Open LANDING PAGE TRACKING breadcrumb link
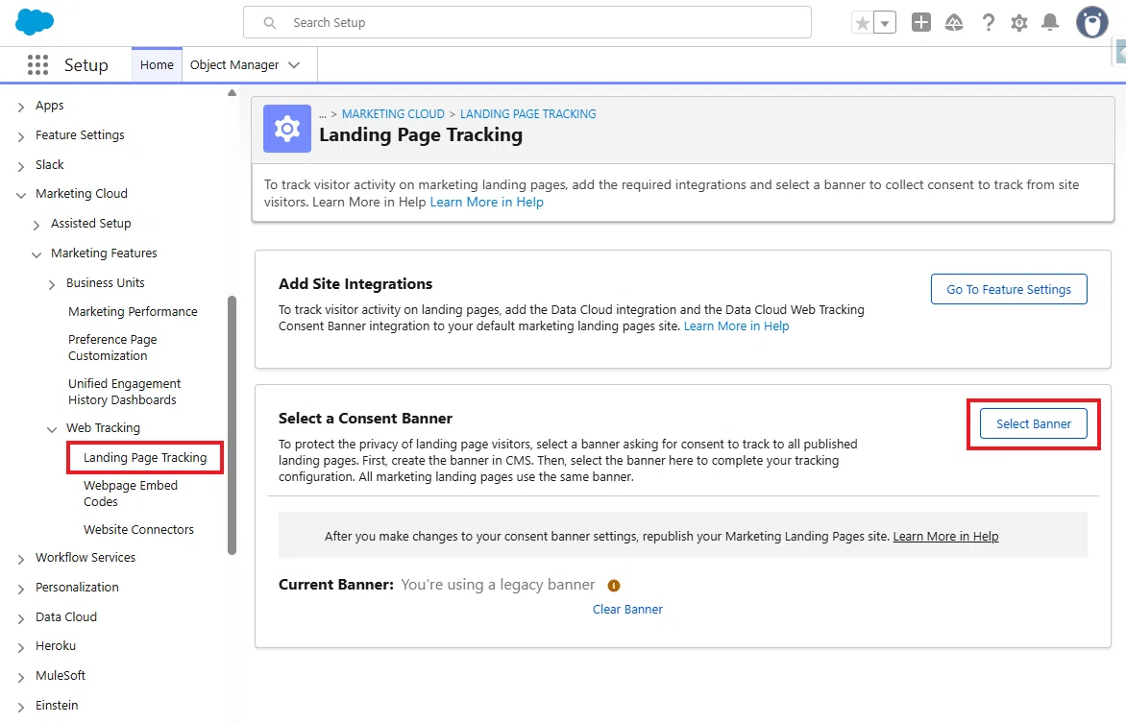This screenshot has width=1126, height=723. pos(527,114)
